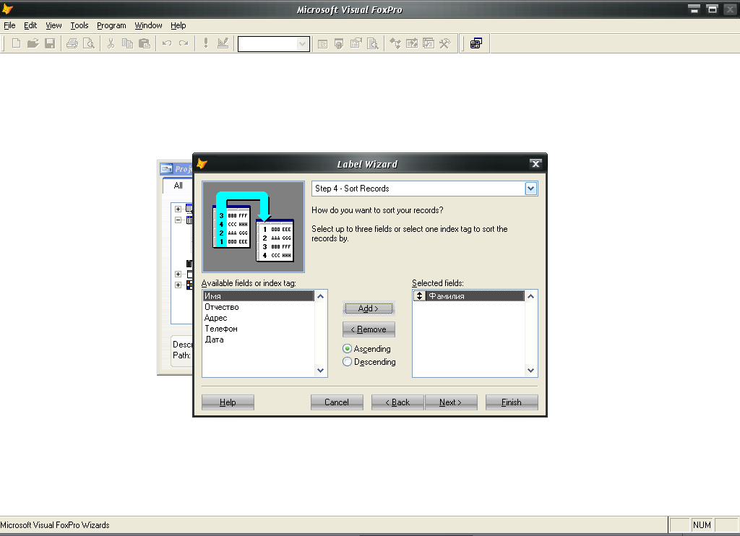Select Телефон in available fields list
Screen dimensions: 740x536
tap(259, 329)
